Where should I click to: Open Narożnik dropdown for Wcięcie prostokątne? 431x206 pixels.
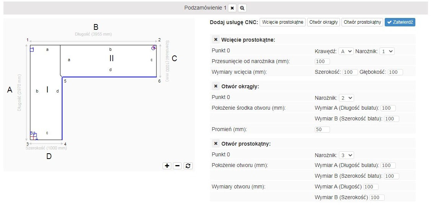386,51
